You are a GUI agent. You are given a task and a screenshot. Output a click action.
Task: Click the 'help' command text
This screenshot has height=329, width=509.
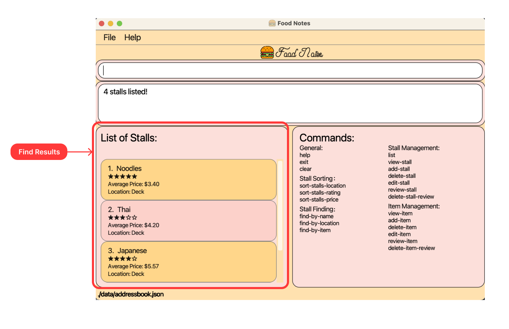(x=305, y=155)
